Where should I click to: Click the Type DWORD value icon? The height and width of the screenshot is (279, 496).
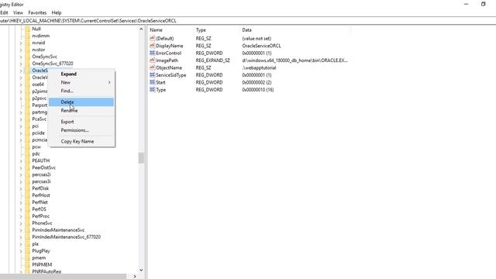152,90
